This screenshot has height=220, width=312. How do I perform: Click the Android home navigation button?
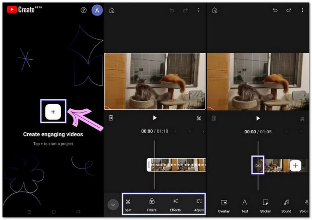coord(53,212)
